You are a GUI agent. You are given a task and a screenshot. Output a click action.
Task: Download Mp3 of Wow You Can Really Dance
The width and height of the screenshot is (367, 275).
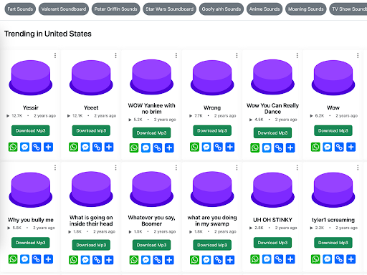point(272,132)
